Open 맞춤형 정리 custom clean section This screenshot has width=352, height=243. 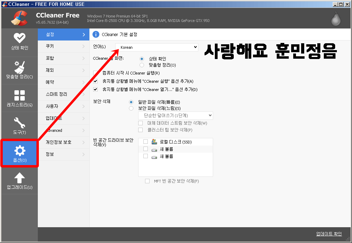[x=20, y=70]
